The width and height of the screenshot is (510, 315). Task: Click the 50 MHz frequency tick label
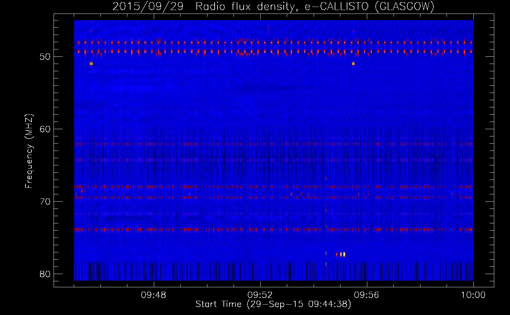[x=45, y=57]
